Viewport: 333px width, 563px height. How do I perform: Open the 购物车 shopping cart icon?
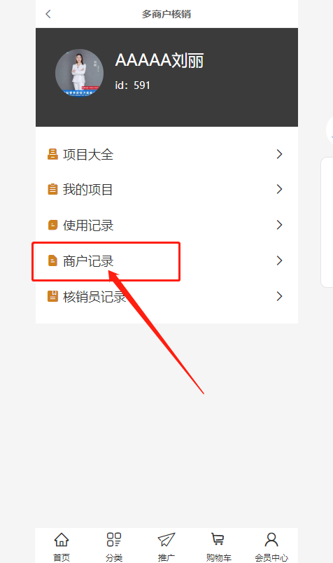pyautogui.click(x=218, y=539)
